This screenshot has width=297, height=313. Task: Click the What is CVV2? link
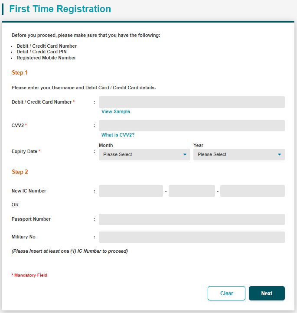118,135
